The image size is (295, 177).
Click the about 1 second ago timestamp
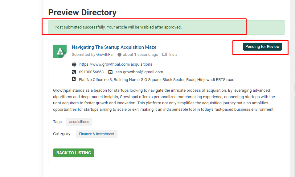[x=141, y=55]
